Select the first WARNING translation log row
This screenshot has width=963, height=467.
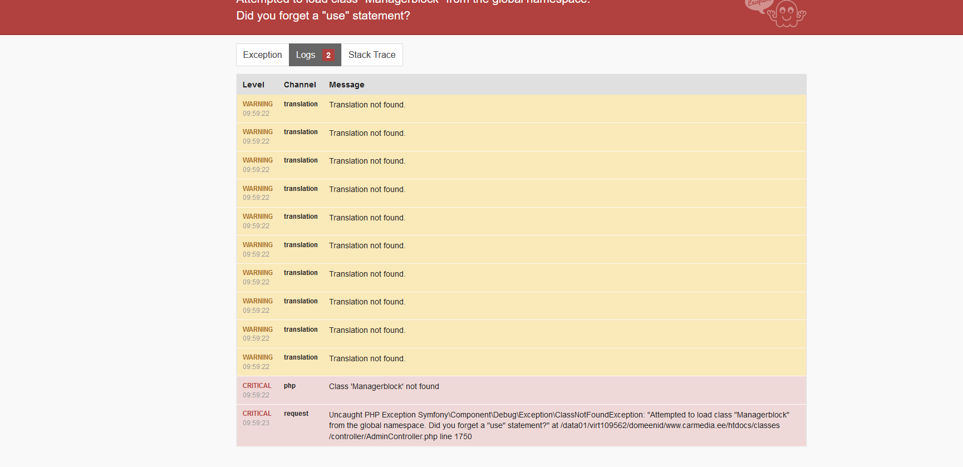pos(521,109)
